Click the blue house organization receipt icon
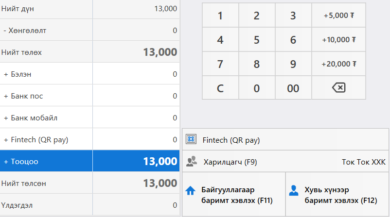The width and height of the screenshot is (390, 217). pos(190,191)
